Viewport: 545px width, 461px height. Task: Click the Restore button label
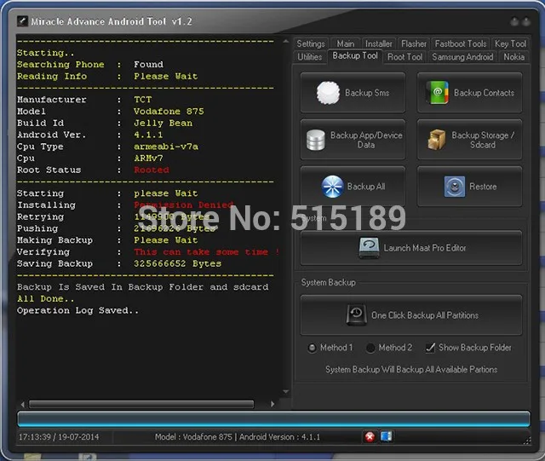pyautogui.click(x=483, y=187)
